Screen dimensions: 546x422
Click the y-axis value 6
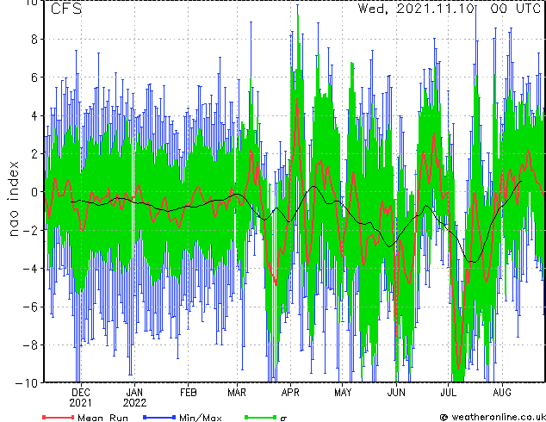pos(34,78)
